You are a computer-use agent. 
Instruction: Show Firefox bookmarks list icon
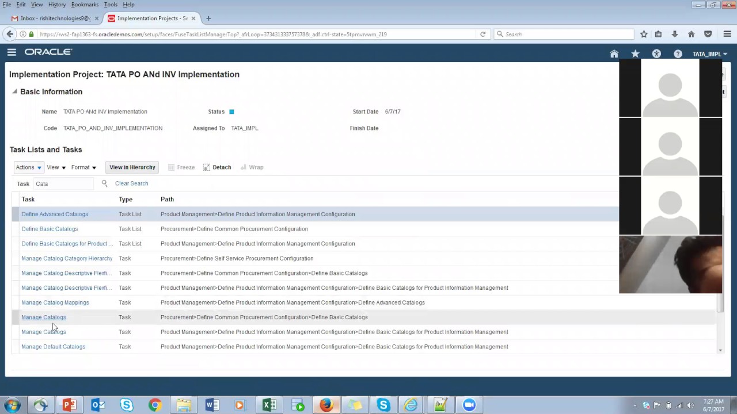click(x=658, y=34)
